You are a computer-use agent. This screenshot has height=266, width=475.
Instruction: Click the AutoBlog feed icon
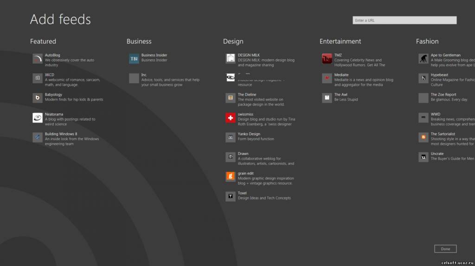point(38,59)
